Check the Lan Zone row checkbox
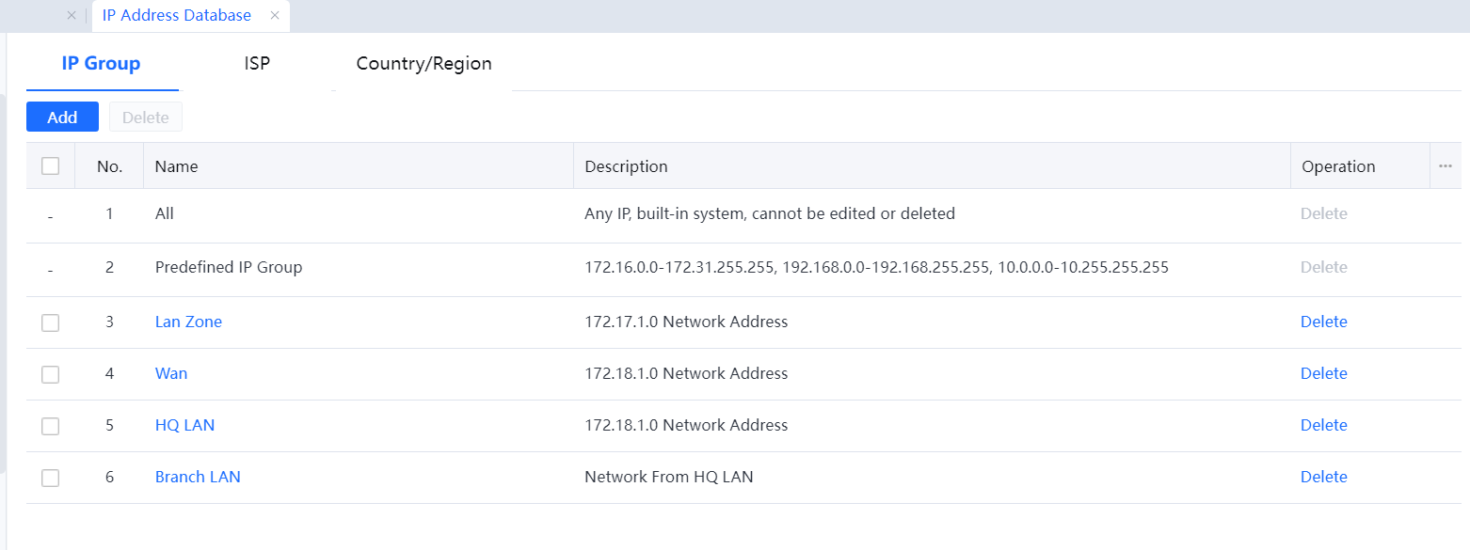Screen dimensions: 1470x550 coord(51,322)
